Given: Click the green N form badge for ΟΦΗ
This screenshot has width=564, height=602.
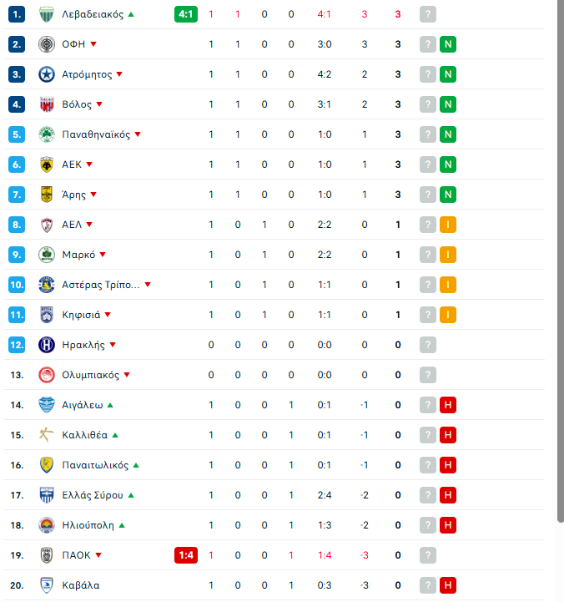Looking at the screenshot, I should pos(448,44).
